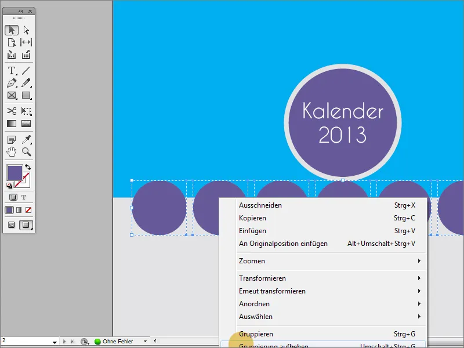
Task: Click horizontal scrollbar left arrow
Action: [155, 341]
